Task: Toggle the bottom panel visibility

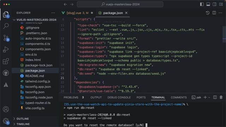Action: tap(208, 4)
